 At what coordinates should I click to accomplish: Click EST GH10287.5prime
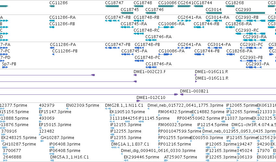[19, 144]
